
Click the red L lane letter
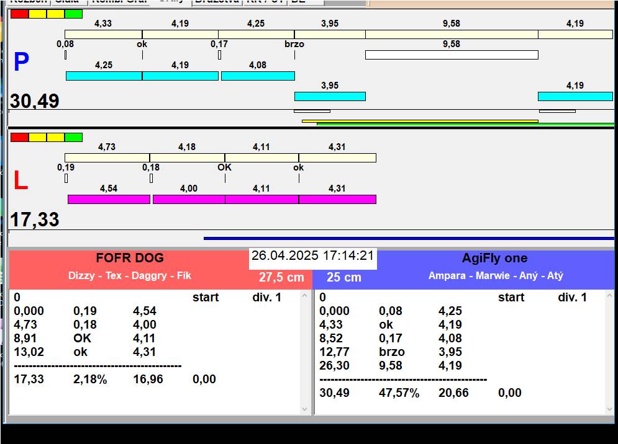20,181
